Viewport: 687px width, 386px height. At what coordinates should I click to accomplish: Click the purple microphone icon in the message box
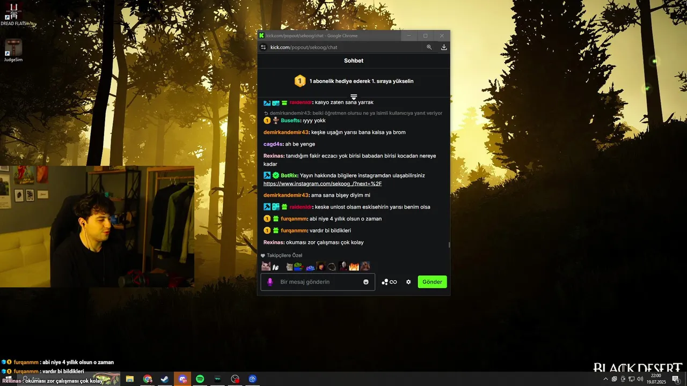tap(270, 282)
